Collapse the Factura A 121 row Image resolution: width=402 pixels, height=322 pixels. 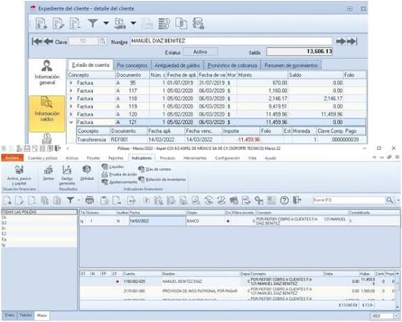click(71, 123)
